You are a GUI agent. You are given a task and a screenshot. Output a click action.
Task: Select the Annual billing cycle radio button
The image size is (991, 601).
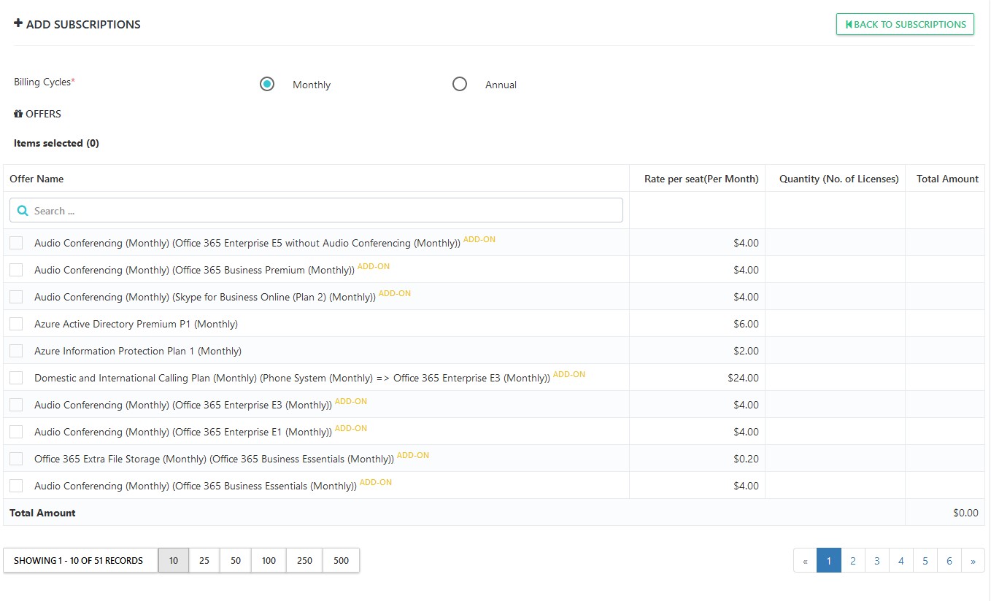(x=460, y=84)
